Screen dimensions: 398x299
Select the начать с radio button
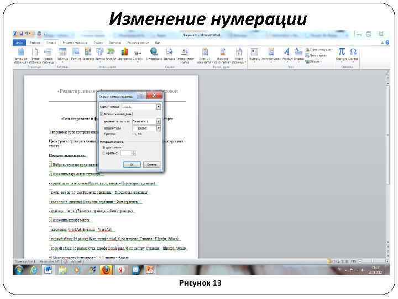104,153
